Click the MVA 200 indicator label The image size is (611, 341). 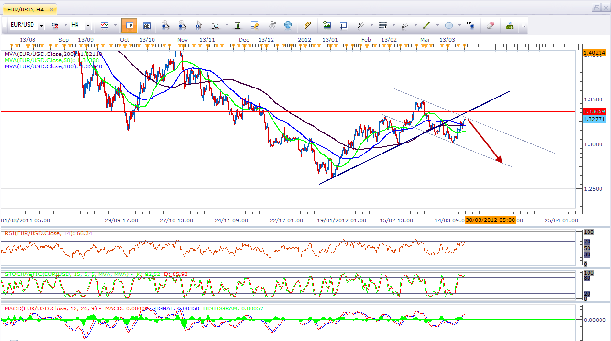[x=53, y=54]
